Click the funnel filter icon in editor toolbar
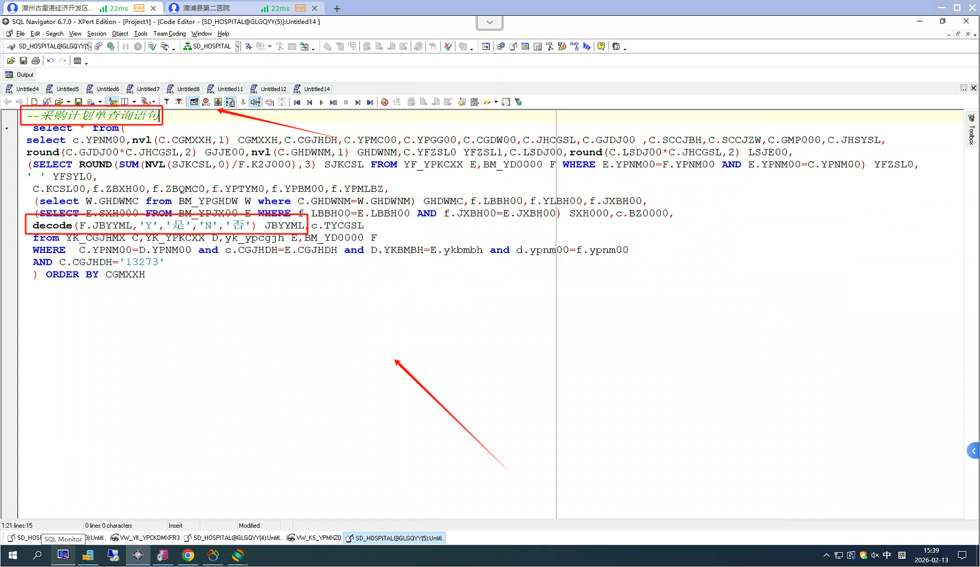The height and width of the screenshot is (567, 980). pyautogui.click(x=167, y=102)
